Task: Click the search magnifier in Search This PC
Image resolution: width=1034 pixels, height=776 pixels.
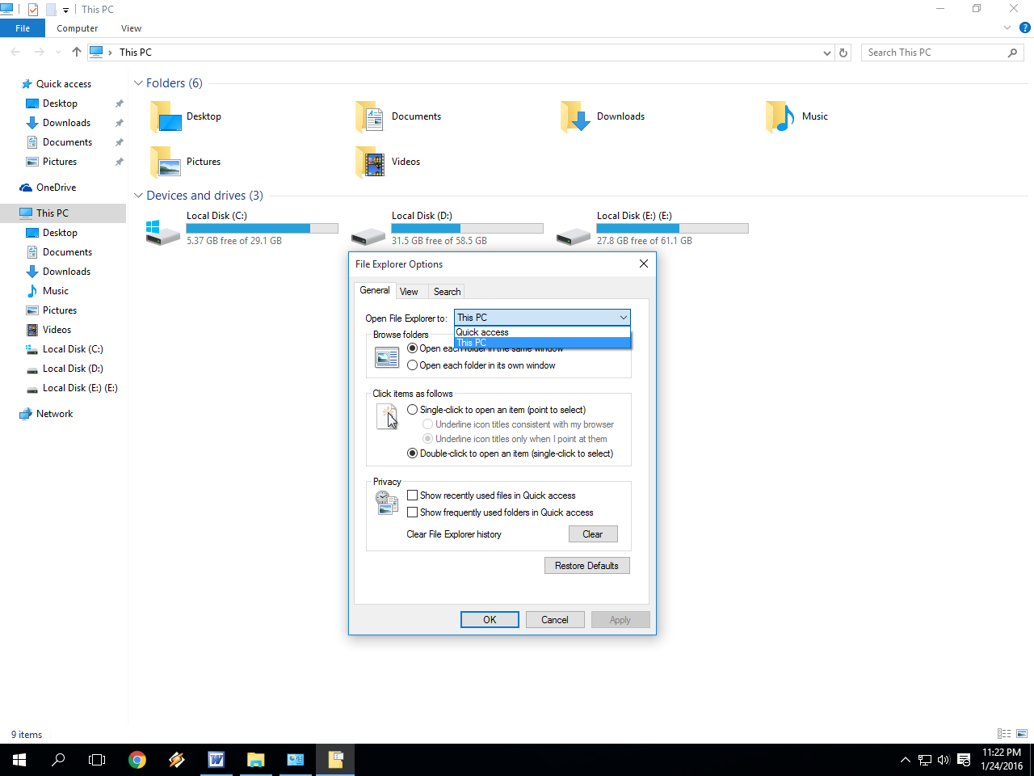Action: pos(1012,53)
